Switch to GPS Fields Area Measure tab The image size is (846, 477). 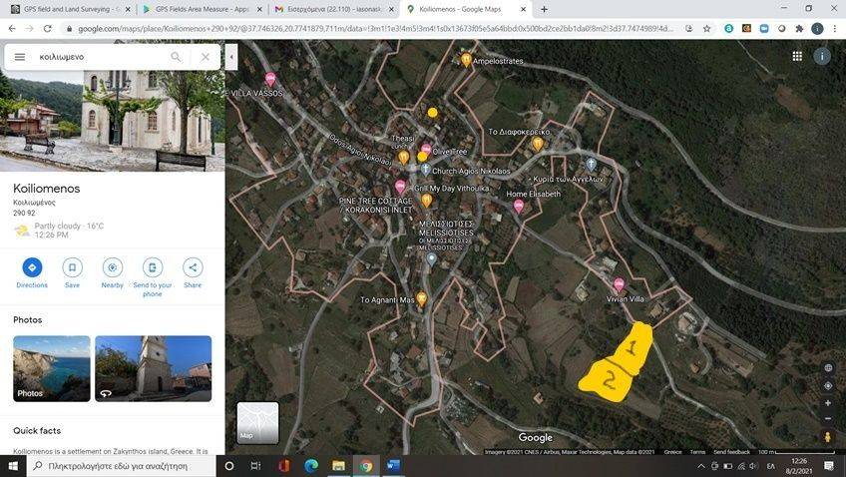(x=200, y=9)
